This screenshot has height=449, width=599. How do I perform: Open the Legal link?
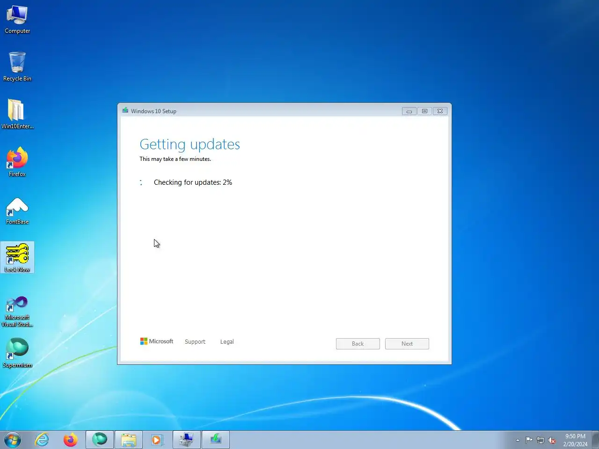(x=227, y=342)
